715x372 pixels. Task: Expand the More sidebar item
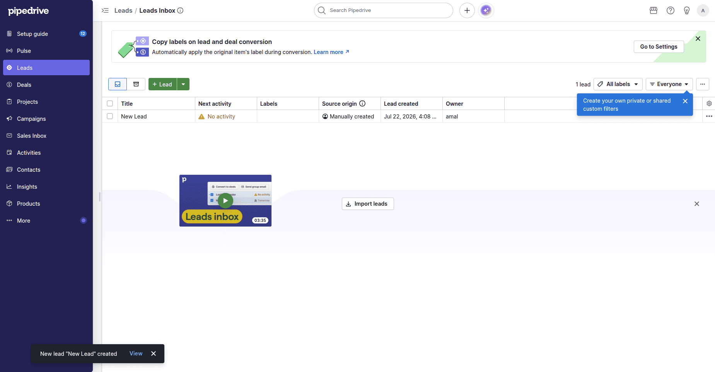pos(46,220)
